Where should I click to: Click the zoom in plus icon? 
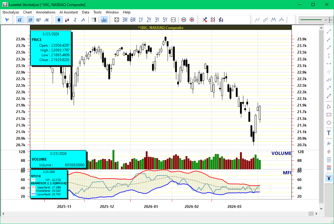(192, 20)
